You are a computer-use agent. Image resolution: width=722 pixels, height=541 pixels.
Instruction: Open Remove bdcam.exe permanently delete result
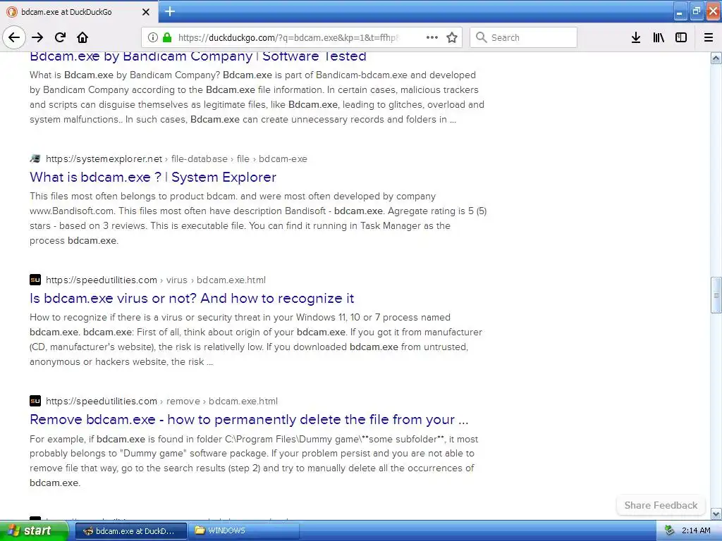(x=249, y=420)
